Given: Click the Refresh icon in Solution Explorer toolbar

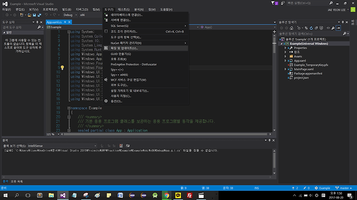Looking at the screenshot, I should [x=311, y=28].
